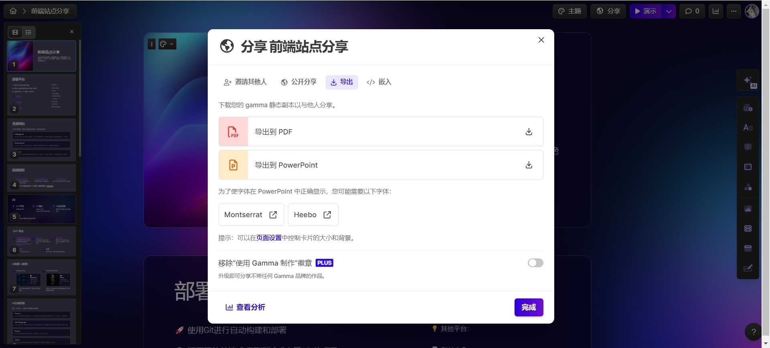Open the 页面设置 link
Screen dimensions: 770x348
click(x=269, y=238)
